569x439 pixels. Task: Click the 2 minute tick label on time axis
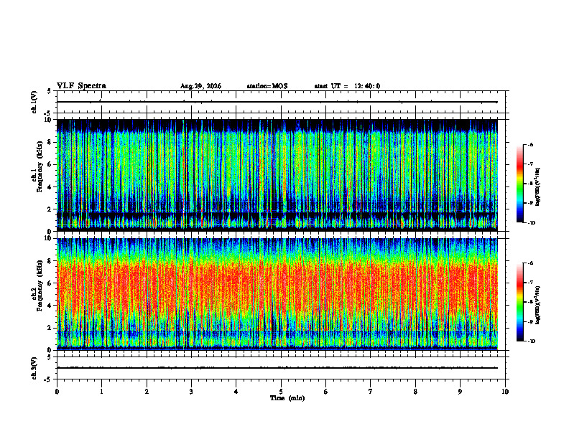pos(147,392)
